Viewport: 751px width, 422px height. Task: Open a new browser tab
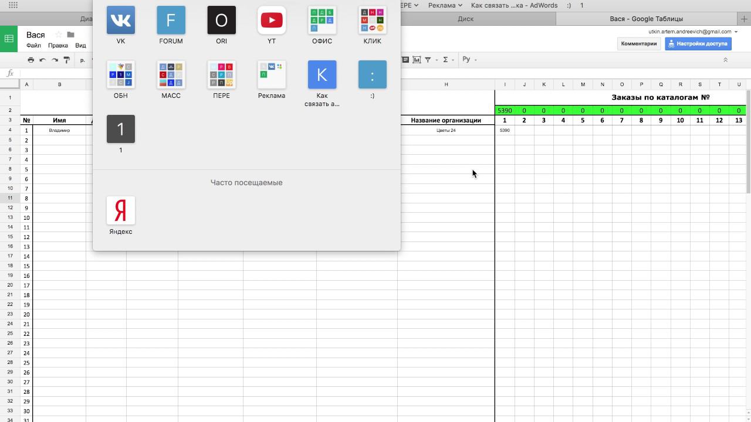point(744,19)
